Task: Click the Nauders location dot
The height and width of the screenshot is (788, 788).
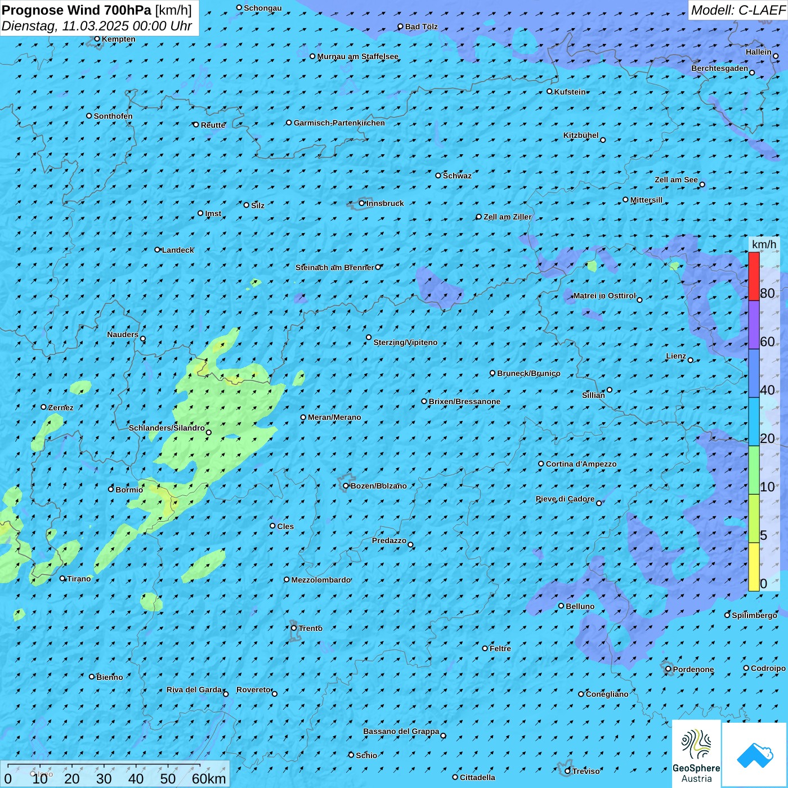Action: point(143,339)
